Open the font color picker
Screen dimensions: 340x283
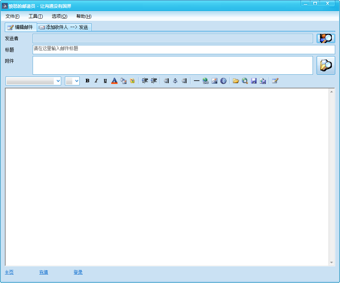(x=114, y=81)
